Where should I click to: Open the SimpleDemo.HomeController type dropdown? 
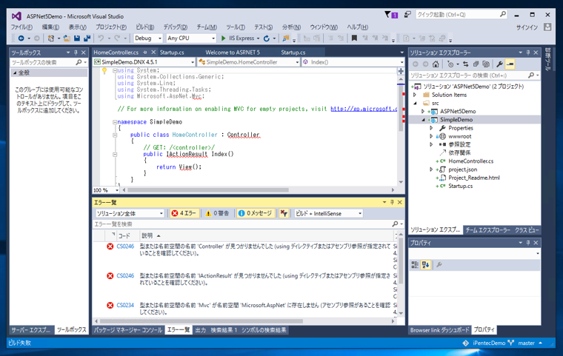click(x=248, y=62)
